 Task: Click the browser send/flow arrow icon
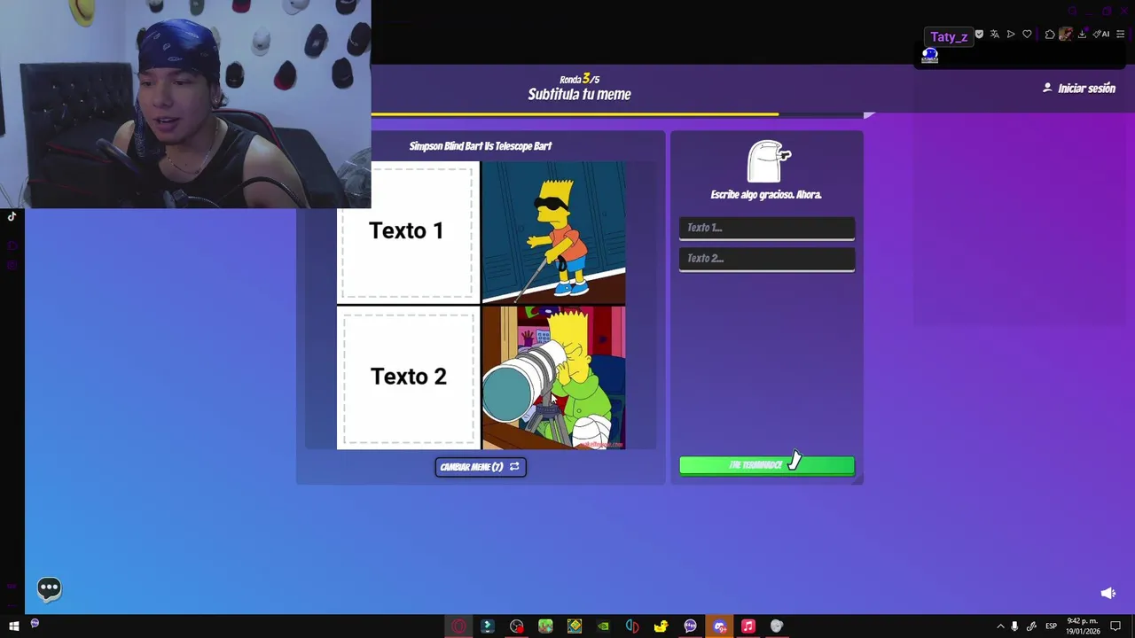click(1011, 35)
